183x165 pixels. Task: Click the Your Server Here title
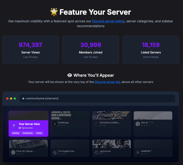29,124
